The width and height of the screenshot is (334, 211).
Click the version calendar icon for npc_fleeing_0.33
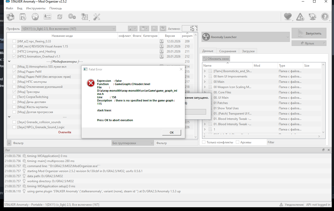tap(161, 41)
